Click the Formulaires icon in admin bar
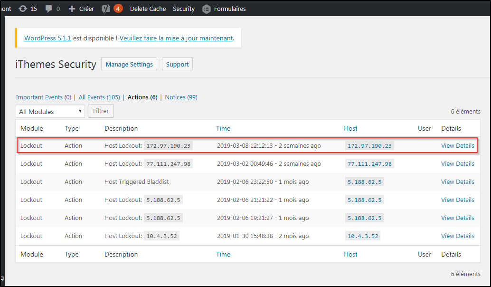Viewport: 491px width, 287px height. (x=207, y=9)
